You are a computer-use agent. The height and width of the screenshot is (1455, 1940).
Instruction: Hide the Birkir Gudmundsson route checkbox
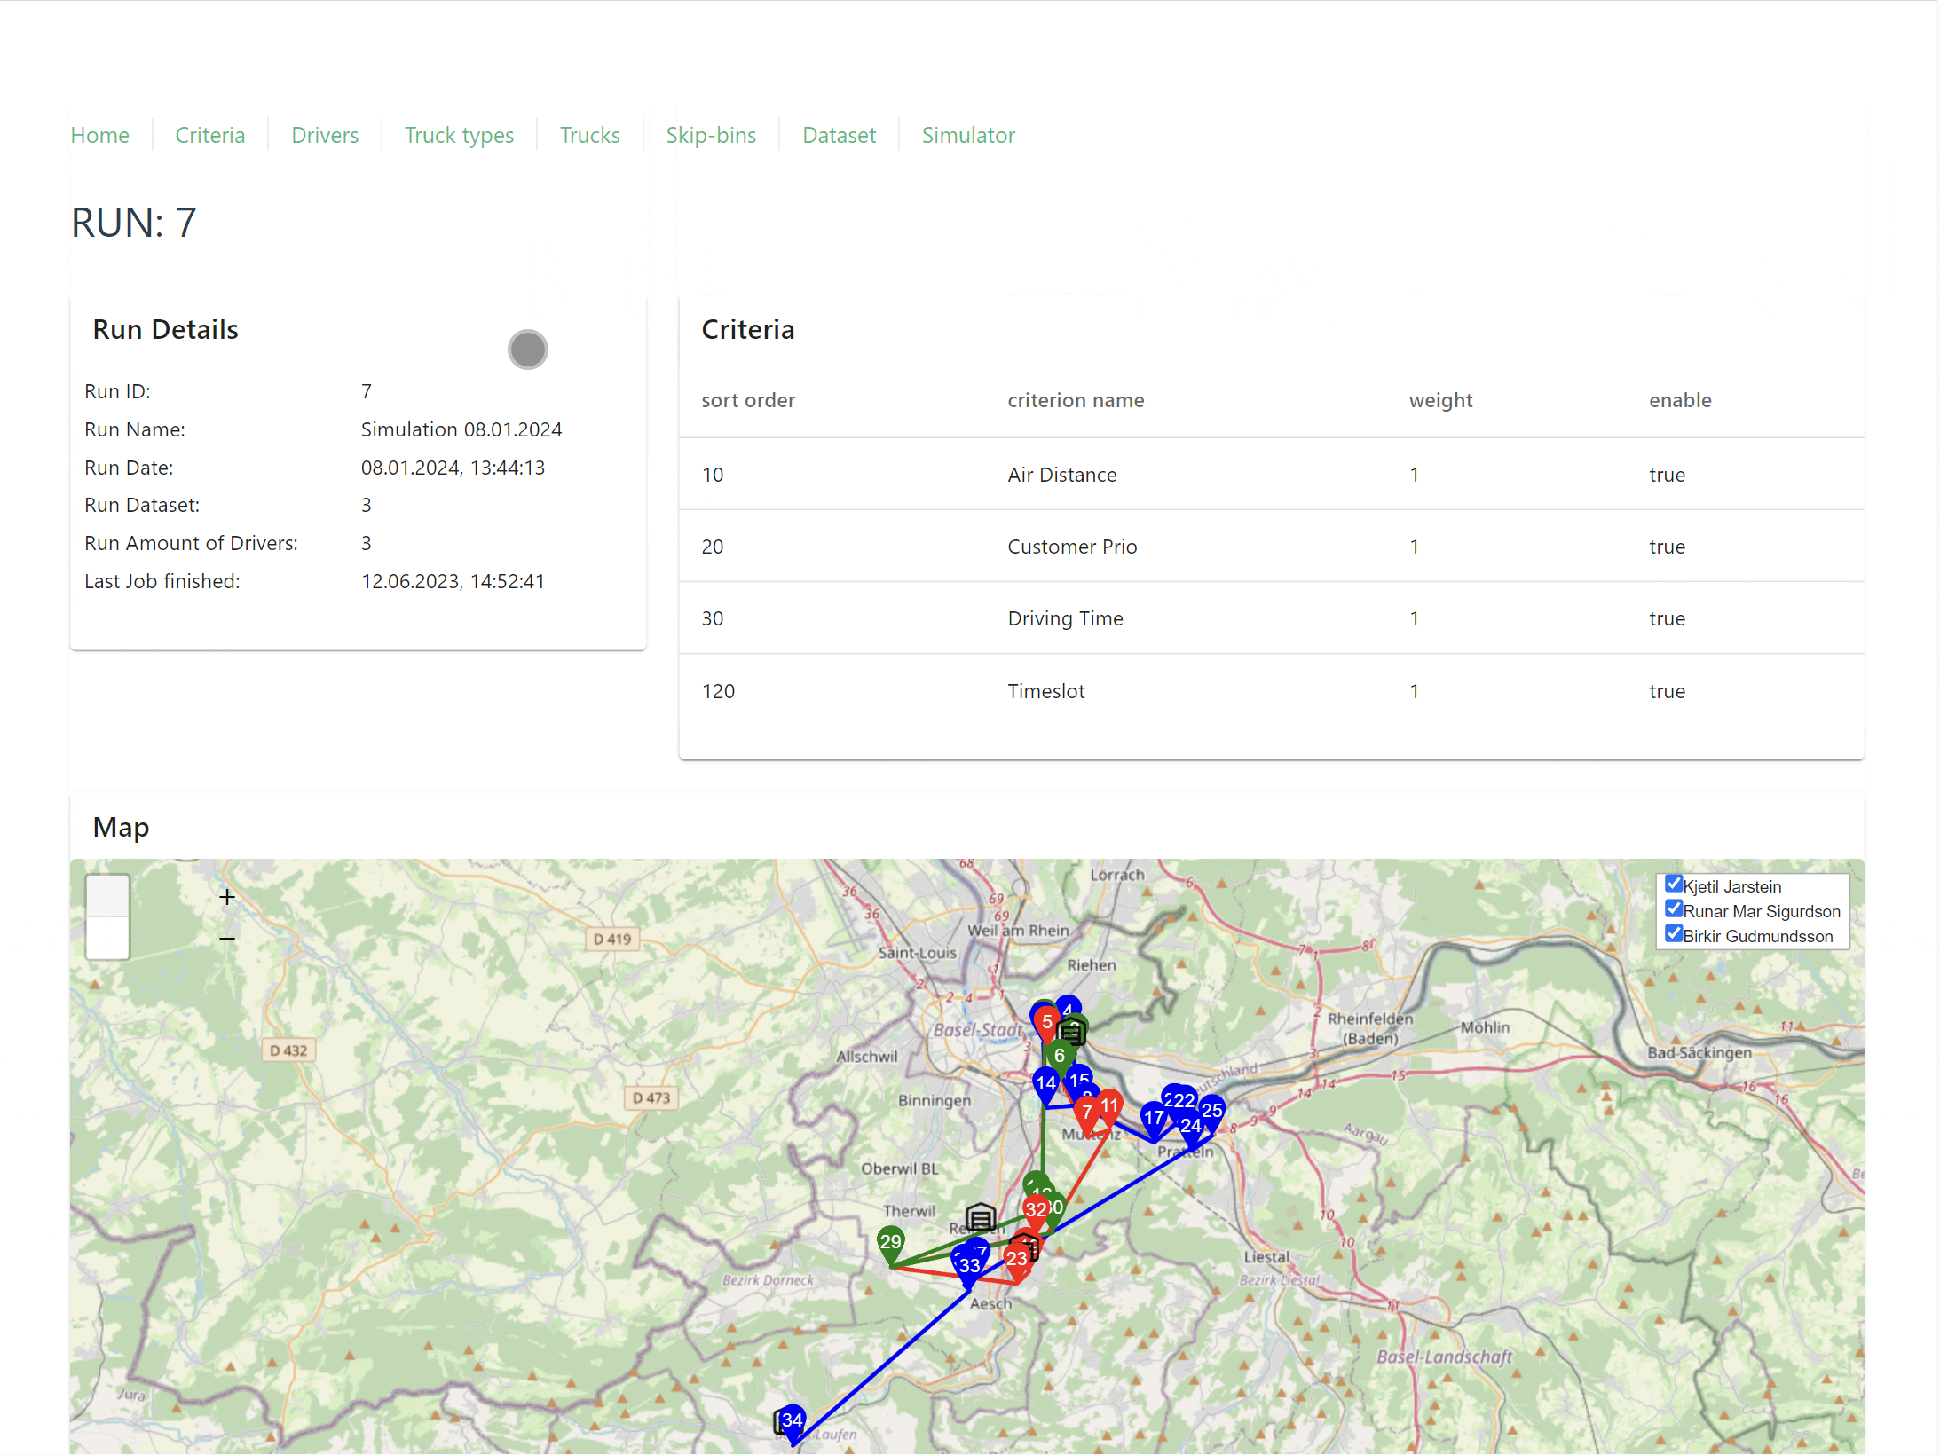(1674, 934)
